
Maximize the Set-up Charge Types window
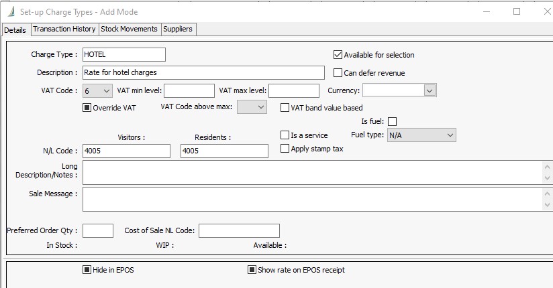coord(517,11)
